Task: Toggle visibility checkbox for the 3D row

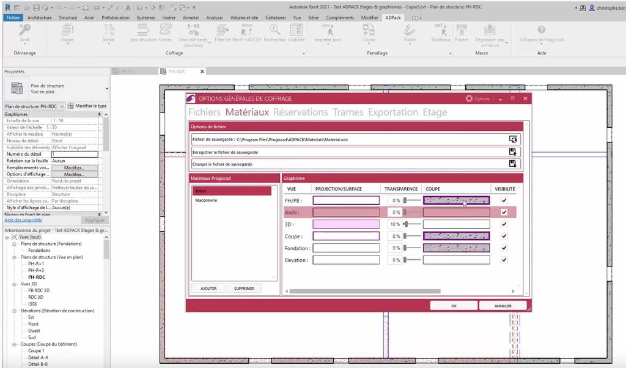Action: click(504, 224)
